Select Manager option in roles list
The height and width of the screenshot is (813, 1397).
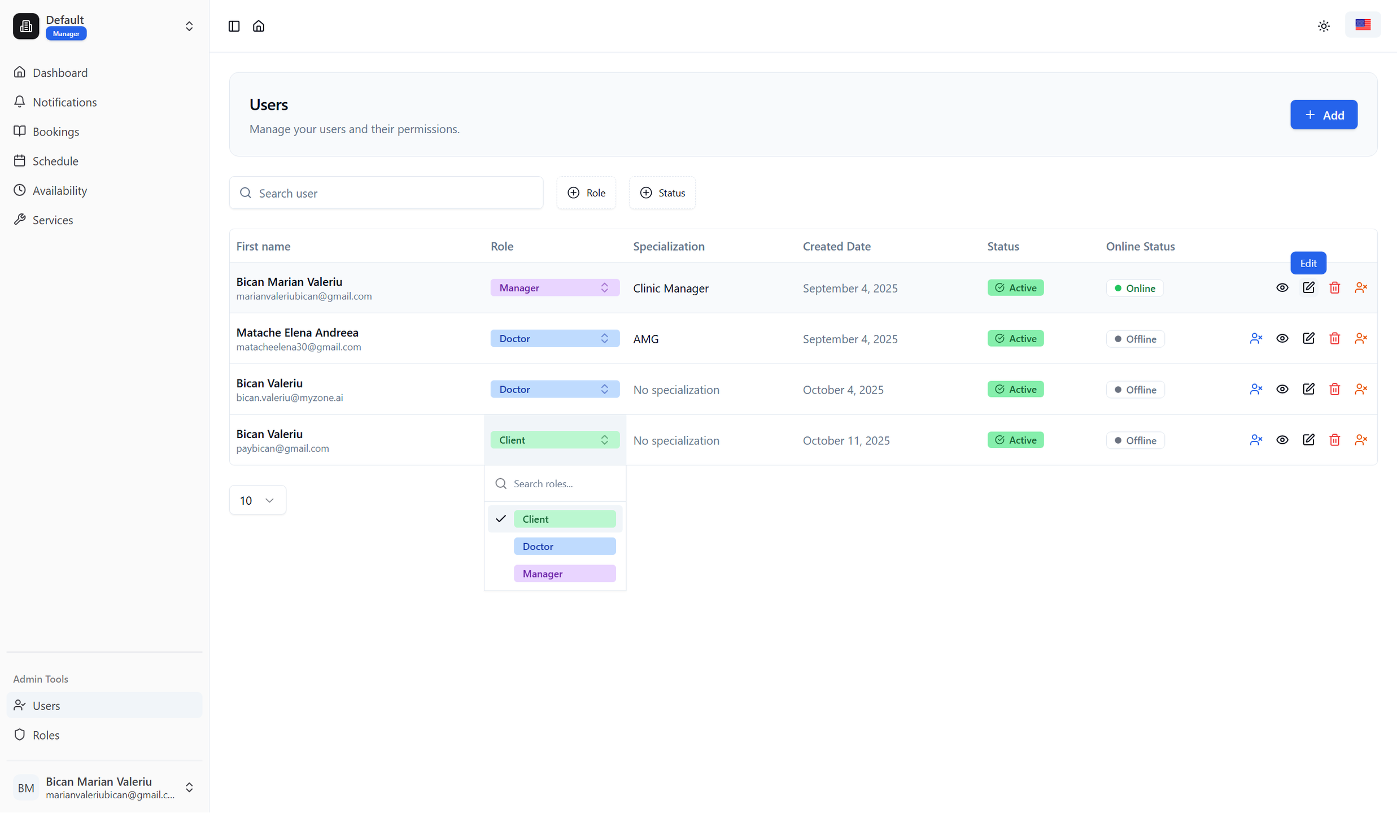(x=564, y=574)
